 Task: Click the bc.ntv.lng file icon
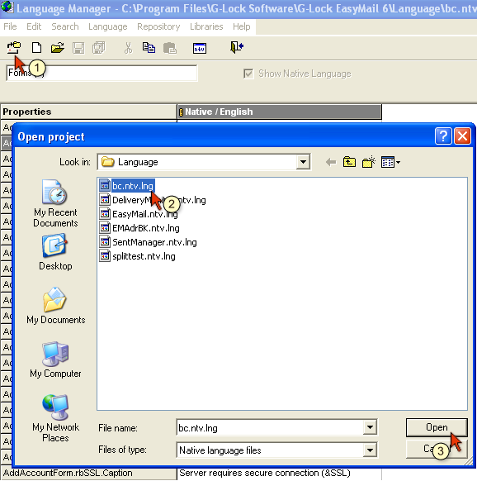click(105, 186)
